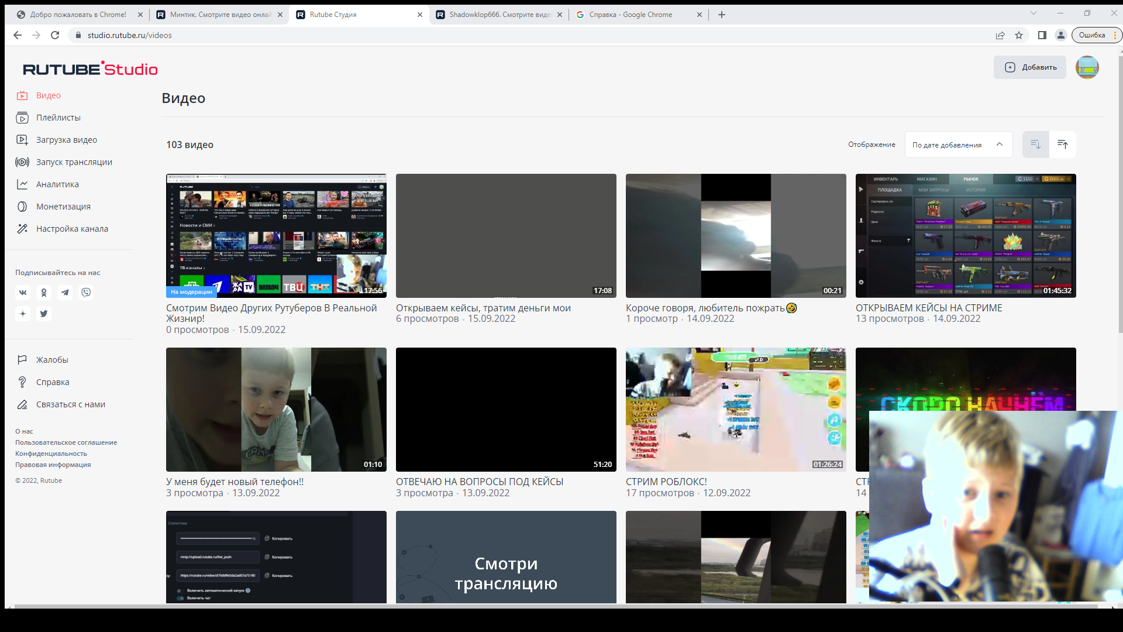Click the Chrome share page icon
This screenshot has width=1123, height=632.
point(1000,35)
